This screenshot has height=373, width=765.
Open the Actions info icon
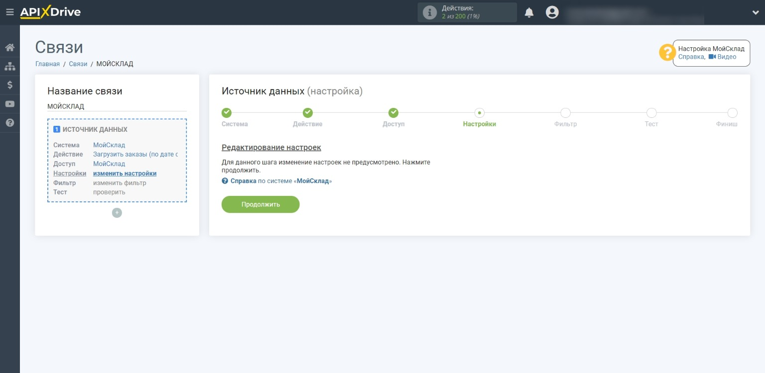coord(429,12)
